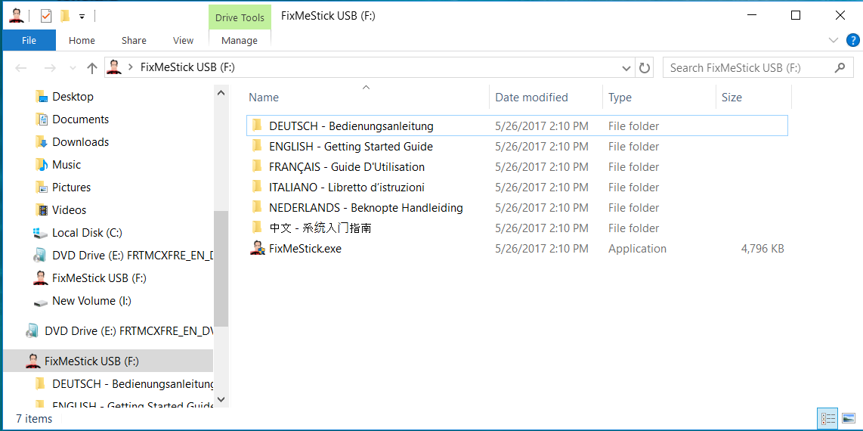Go up one level with Up arrow
Screen dimensions: 863x431
[x=92, y=68]
